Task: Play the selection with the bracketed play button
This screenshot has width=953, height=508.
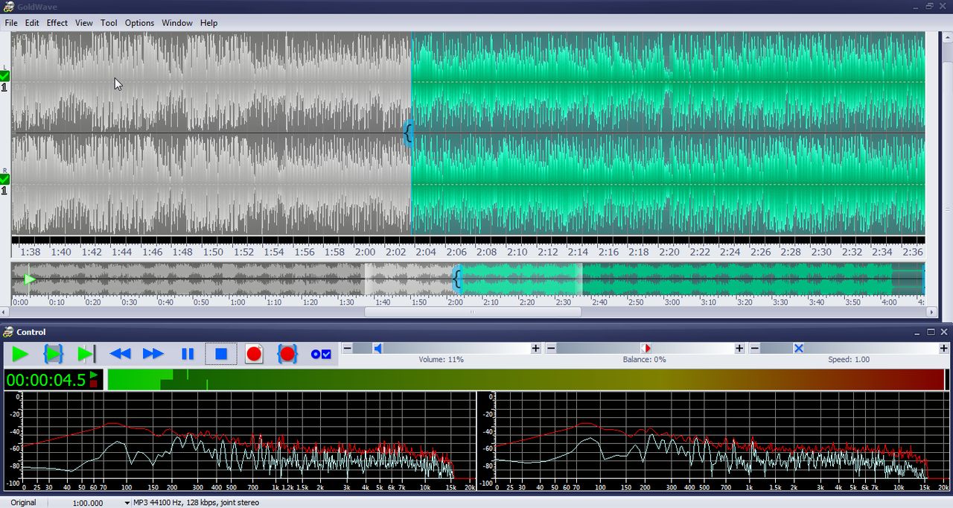Action: click(x=54, y=355)
